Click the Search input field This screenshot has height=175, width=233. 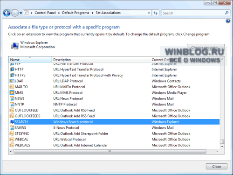(x=192, y=13)
